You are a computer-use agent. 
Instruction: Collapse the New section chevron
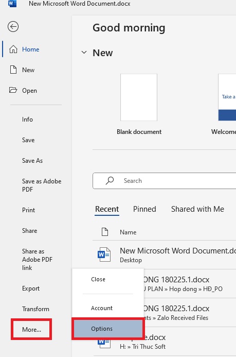coord(84,53)
